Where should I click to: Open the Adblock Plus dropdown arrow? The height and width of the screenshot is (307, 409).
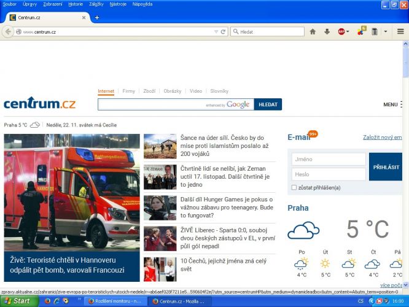coord(348,32)
